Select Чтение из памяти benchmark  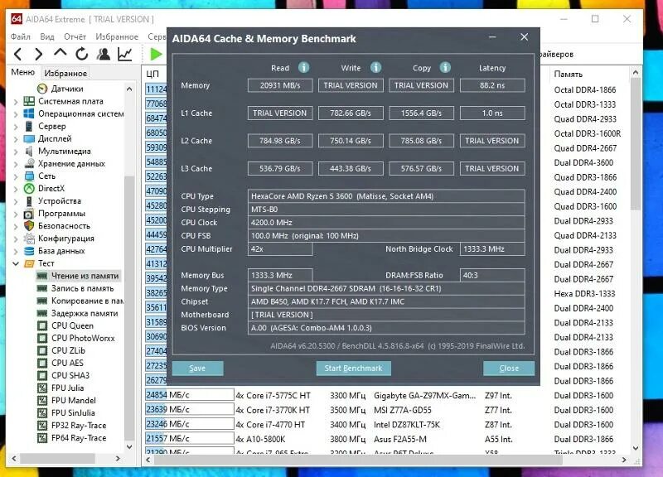pyautogui.click(x=85, y=276)
